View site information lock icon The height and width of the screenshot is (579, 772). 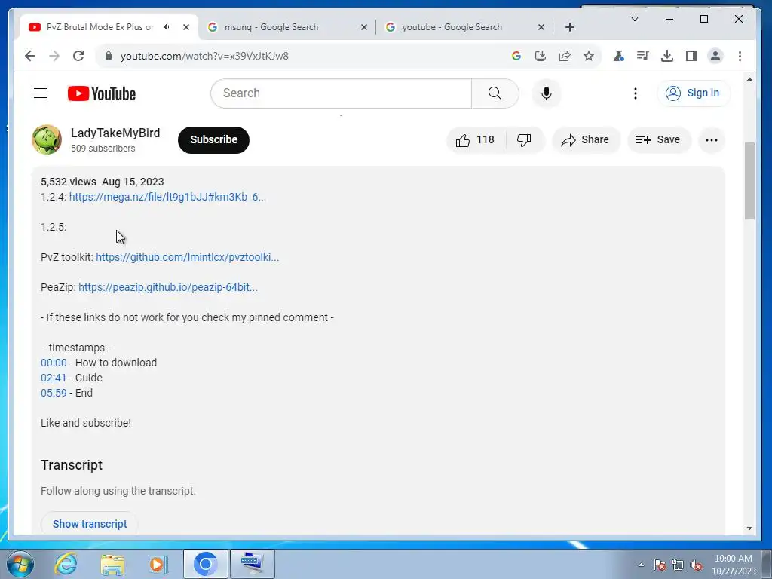click(109, 56)
